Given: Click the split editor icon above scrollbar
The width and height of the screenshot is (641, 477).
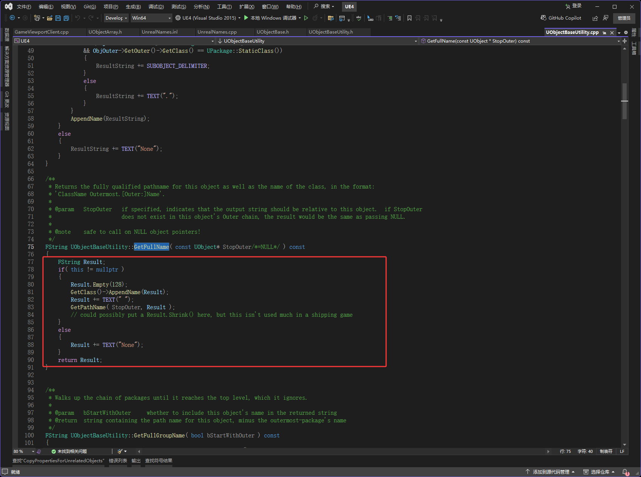Looking at the screenshot, I should [x=625, y=41].
